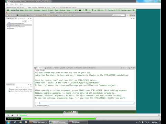Viewport: 166px width, 124px height.
Task: Click the Roo command input field
Action: (x=86, y=103)
